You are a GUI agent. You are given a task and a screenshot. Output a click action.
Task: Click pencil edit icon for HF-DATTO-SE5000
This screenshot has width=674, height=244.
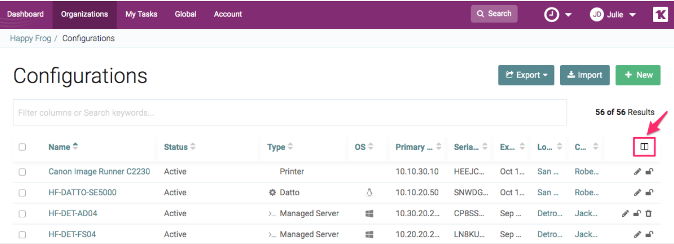[637, 193]
